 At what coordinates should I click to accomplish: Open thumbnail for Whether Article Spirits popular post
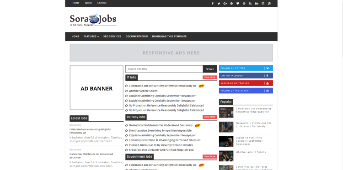(x=226, y=156)
